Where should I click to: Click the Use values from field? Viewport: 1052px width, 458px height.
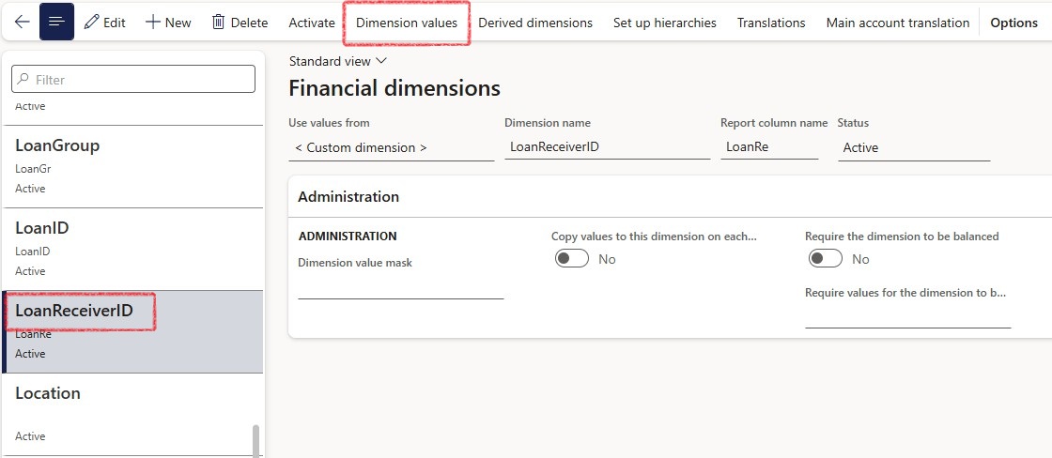(x=391, y=147)
